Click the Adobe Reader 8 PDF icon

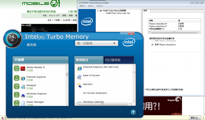(23, 68)
